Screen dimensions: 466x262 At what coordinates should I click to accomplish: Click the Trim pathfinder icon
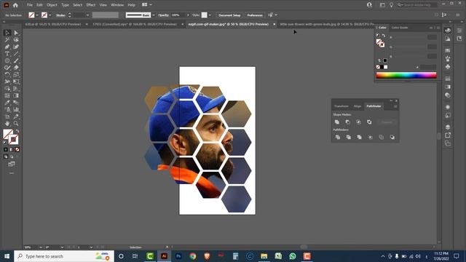click(348, 138)
